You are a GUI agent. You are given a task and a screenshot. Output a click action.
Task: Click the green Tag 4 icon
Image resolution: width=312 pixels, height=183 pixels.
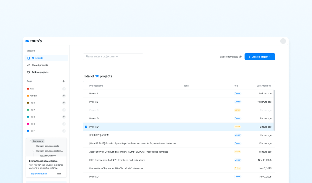click(x=28, y=110)
